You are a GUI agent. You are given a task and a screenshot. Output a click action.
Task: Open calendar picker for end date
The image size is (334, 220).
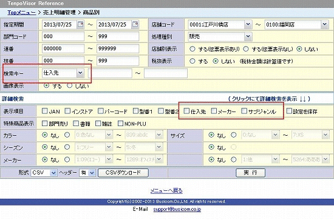(x=135, y=24)
